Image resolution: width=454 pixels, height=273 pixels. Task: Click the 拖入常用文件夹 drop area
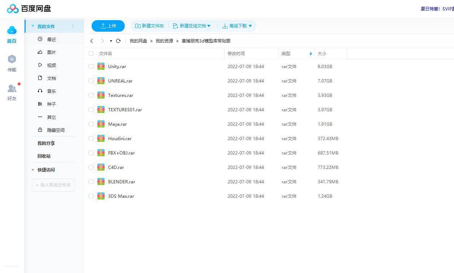(x=53, y=185)
